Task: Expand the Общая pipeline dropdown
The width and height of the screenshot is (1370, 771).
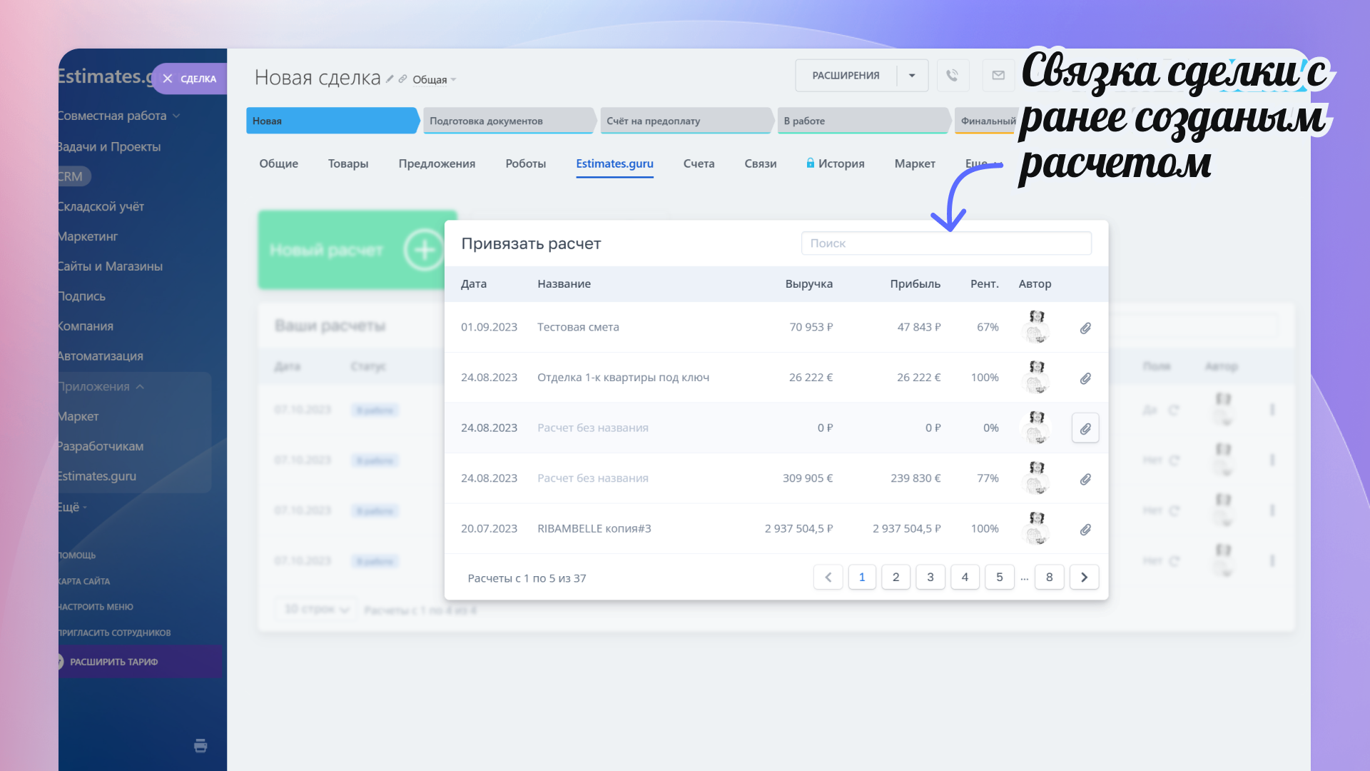Action: tap(453, 80)
